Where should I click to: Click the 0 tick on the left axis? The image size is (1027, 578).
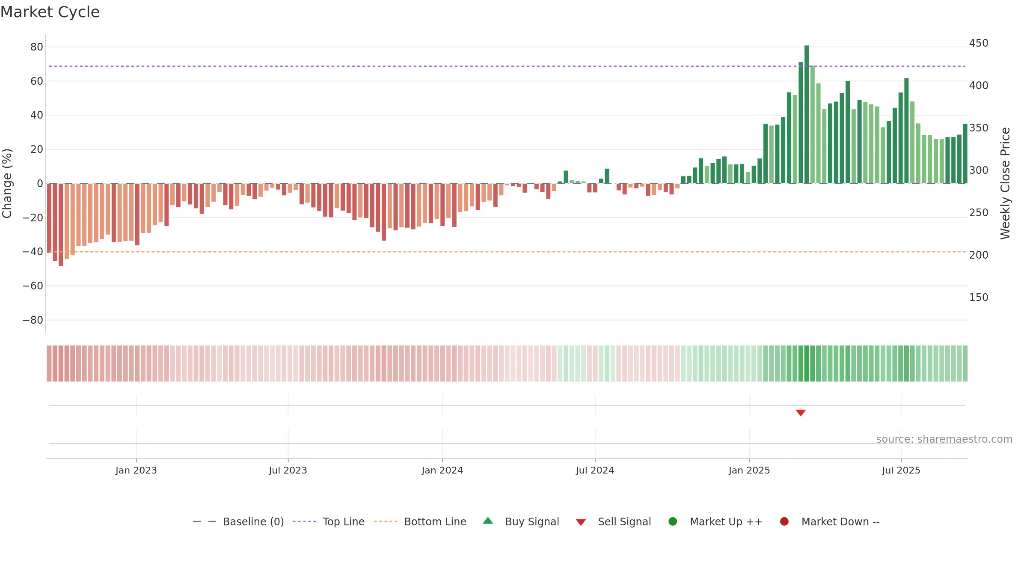[x=40, y=183]
